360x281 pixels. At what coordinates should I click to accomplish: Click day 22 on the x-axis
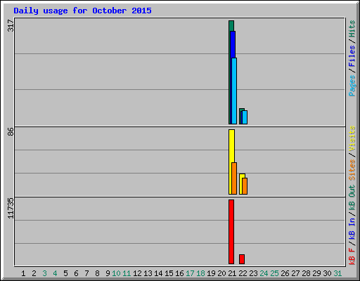(243, 273)
